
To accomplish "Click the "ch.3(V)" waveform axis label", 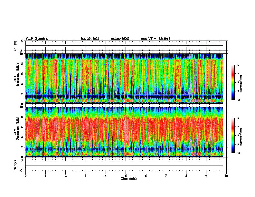I will point(15,165).
